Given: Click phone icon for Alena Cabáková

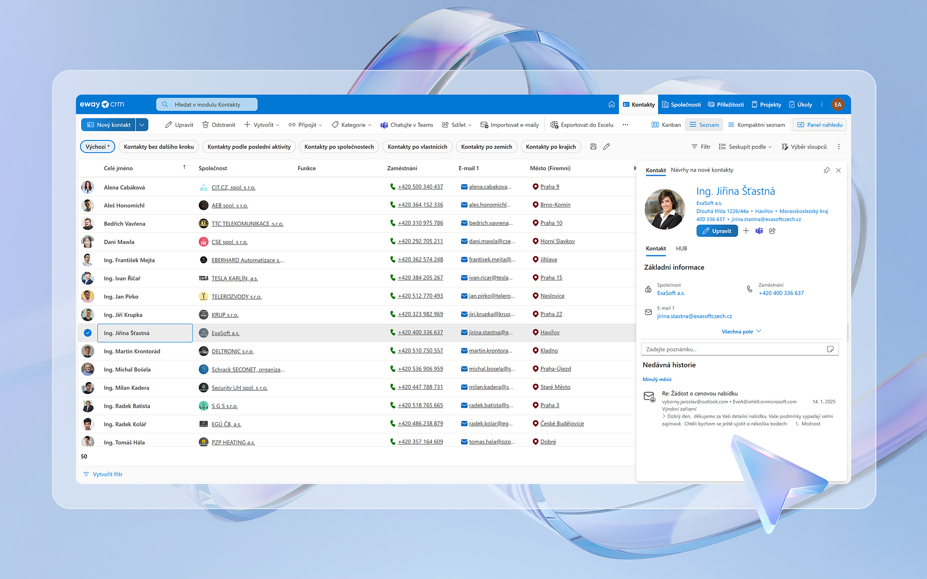Looking at the screenshot, I should 393,187.
